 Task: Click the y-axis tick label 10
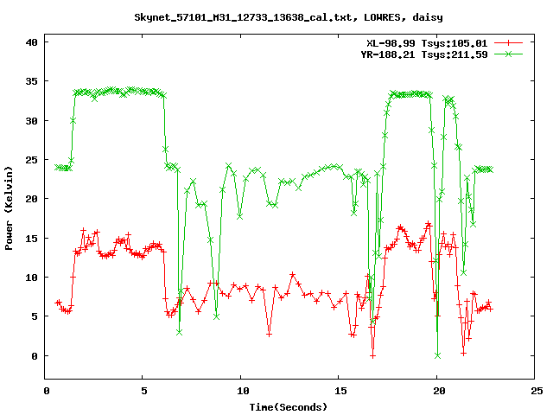coord(31,278)
